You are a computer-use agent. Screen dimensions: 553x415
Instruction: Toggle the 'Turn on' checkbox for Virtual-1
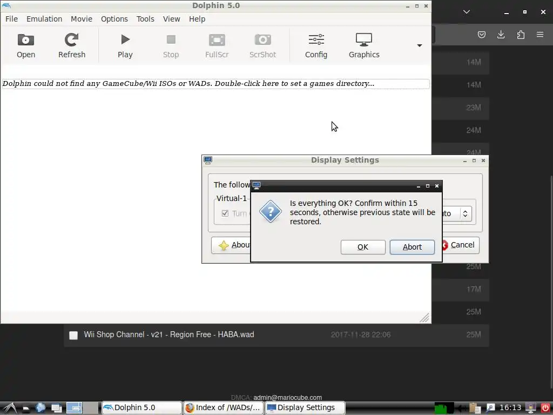(225, 213)
